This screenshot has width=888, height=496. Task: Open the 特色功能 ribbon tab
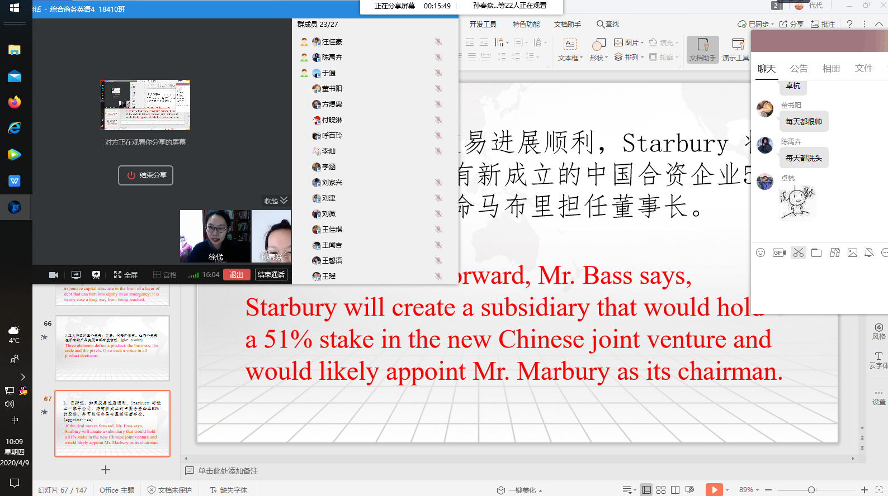click(x=526, y=25)
